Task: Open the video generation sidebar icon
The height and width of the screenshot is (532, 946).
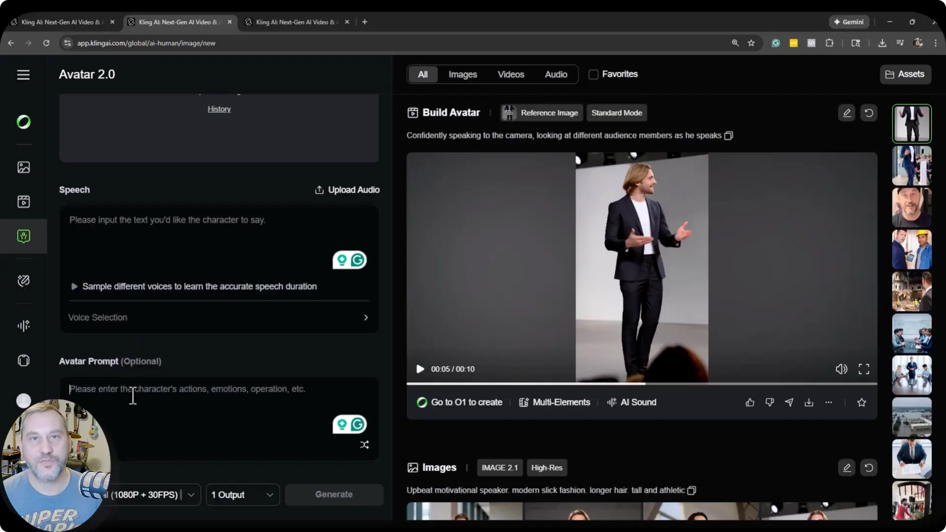Action: click(23, 201)
